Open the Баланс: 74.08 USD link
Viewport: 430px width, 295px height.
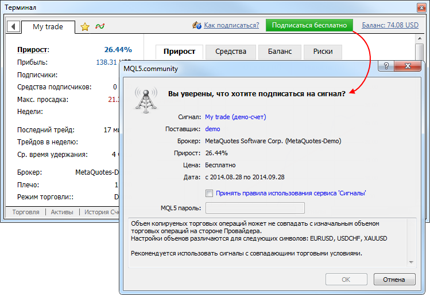(x=390, y=25)
